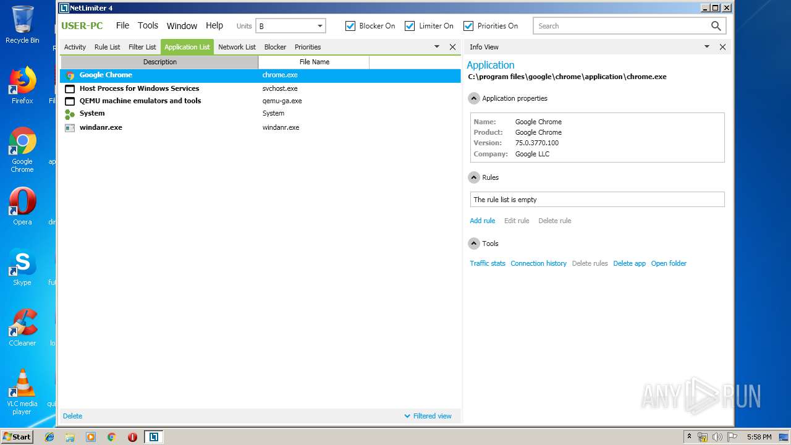Click the Add rule link

pyautogui.click(x=483, y=221)
